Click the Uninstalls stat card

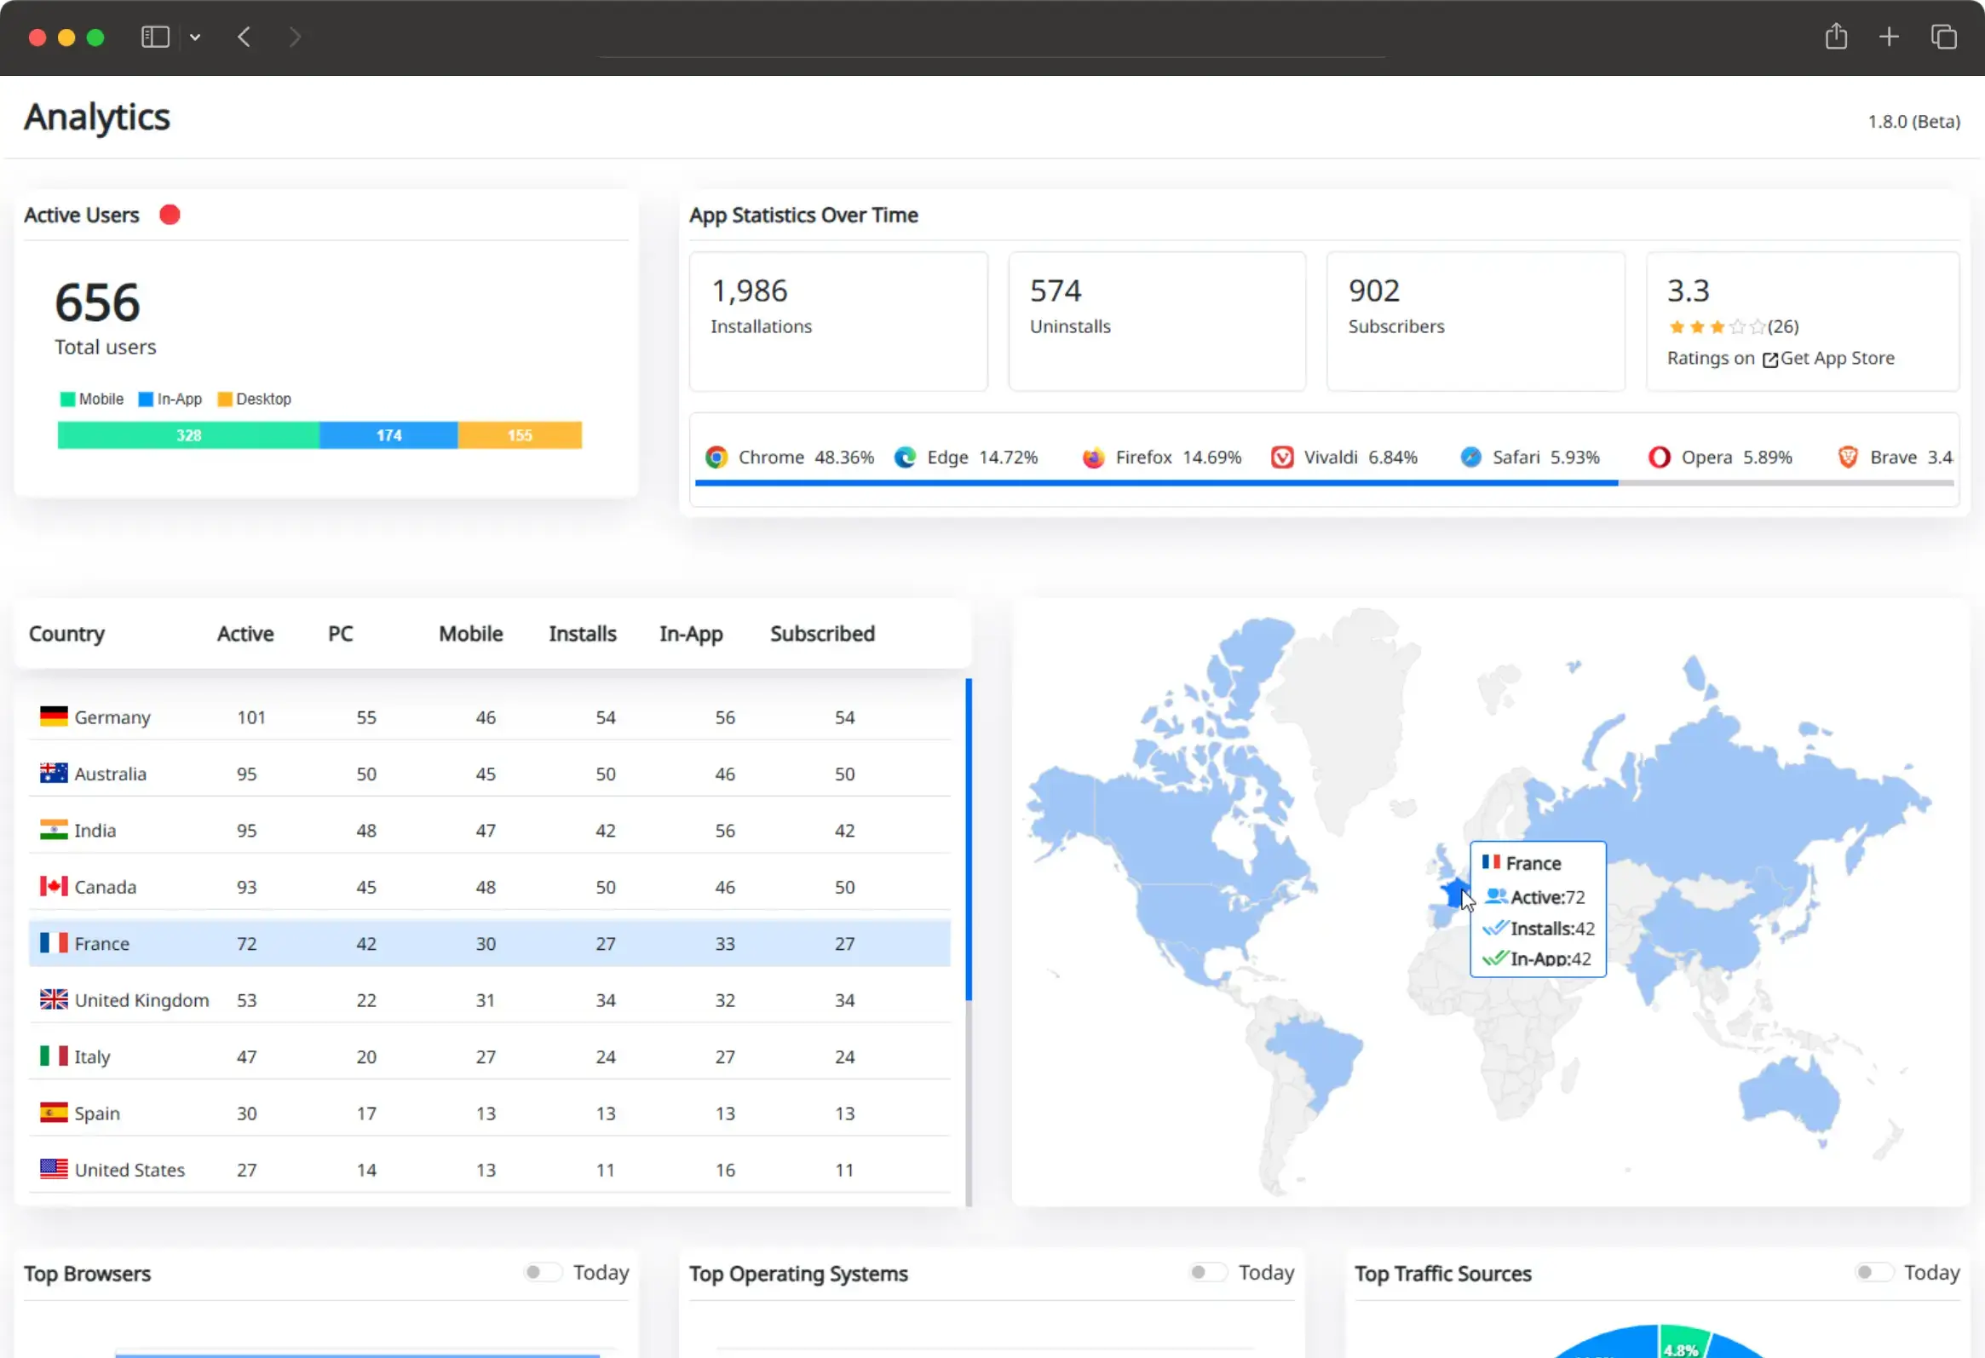pyautogui.click(x=1156, y=321)
